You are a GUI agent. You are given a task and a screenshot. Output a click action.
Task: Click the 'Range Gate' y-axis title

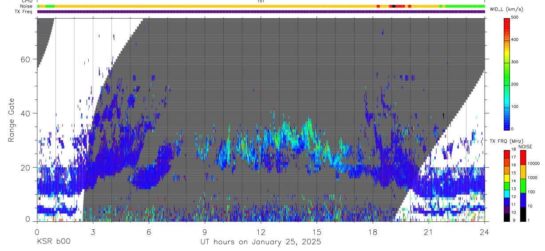tap(12, 119)
